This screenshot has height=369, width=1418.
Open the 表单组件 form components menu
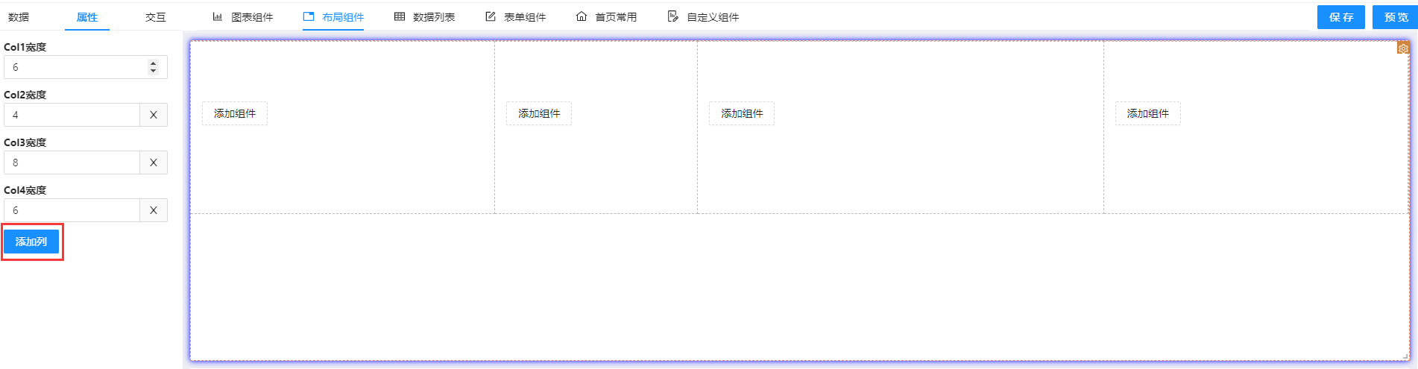tap(515, 16)
